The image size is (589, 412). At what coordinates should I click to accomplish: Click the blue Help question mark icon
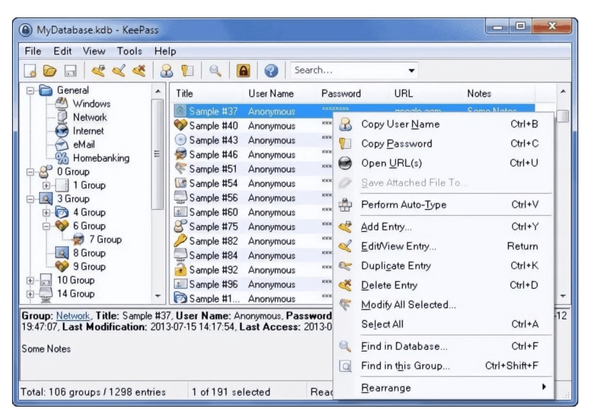click(271, 70)
